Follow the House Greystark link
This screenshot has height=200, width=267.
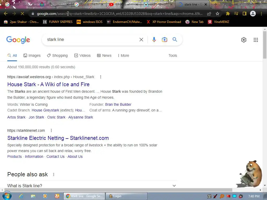click(x=45, y=110)
